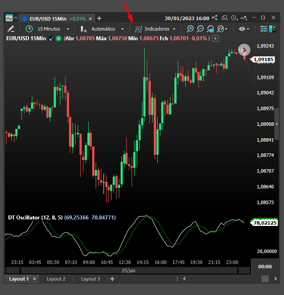The width and height of the screenshot is (284, 295).
Task: Toggle the checkmark next to EUR/USD 15Min
Action: [x=51, y=38]
